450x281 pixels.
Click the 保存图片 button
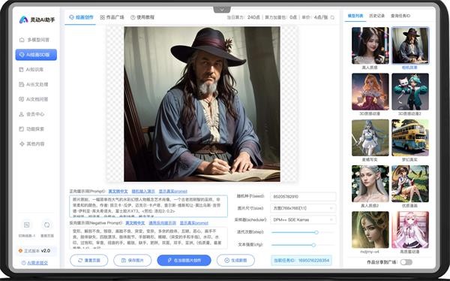[132, 260]
